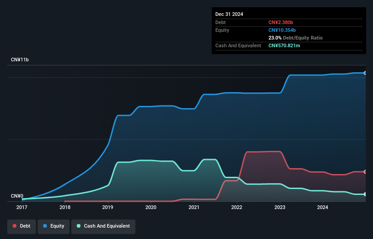The image size is (373, 239).
Task: Click the Dec 31 2024 tooltip date
Action: 229,14
